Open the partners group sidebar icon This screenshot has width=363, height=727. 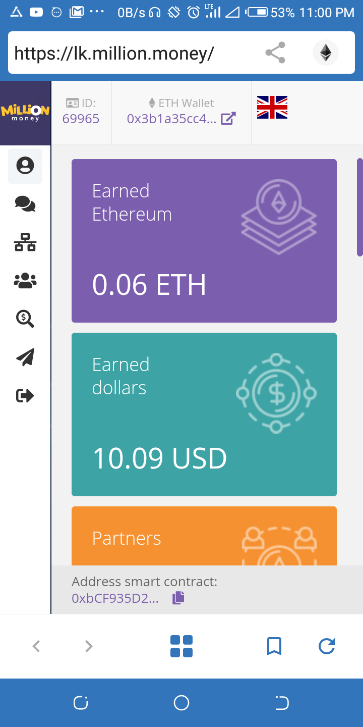coord(25,281)
